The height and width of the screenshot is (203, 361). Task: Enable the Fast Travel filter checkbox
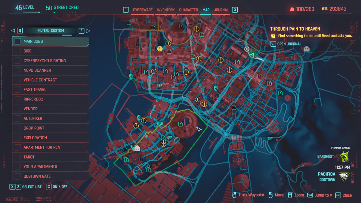[x=18, y=90]
